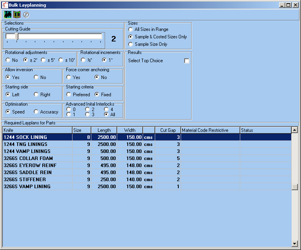Click the parts table scroll down arrow
The image size is (301, 250).
(x=294, y=244)
